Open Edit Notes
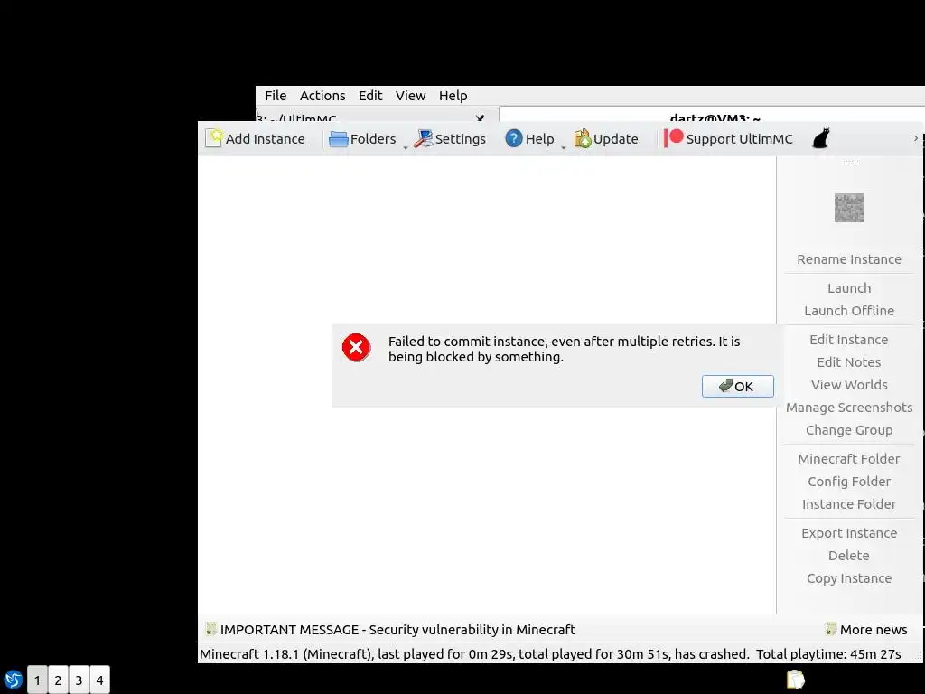 pyautogui.click(x=849, y=361)
